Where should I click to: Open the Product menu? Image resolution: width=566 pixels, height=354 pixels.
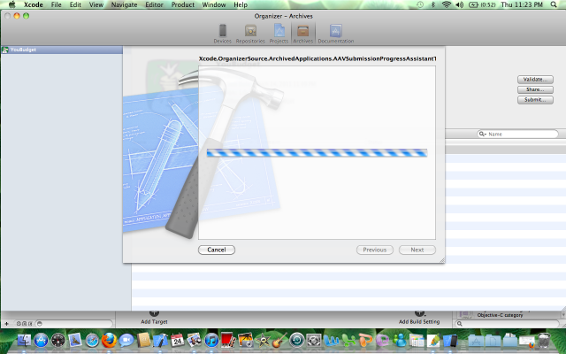183,4
